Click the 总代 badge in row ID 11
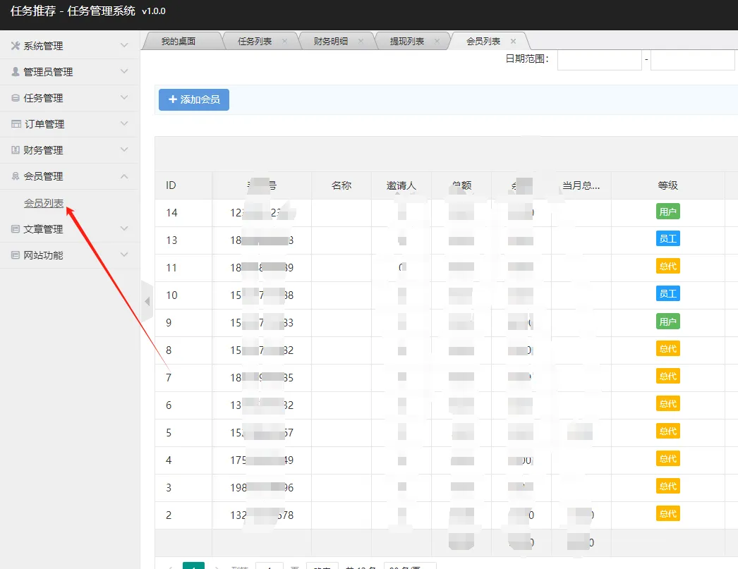This screenshot has height=569, width=738. tap(668, 267)
